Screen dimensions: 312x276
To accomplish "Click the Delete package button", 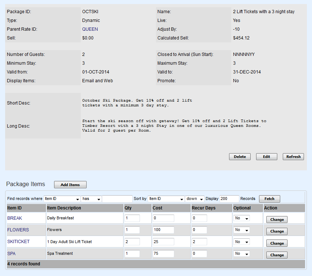I will coord(240,156).
